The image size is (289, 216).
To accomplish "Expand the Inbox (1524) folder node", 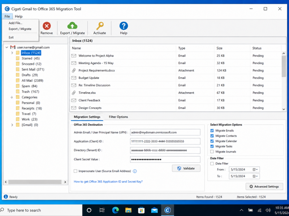I will point(12,53).
